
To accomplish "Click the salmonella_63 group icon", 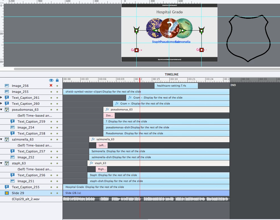I will pos(7,139).
